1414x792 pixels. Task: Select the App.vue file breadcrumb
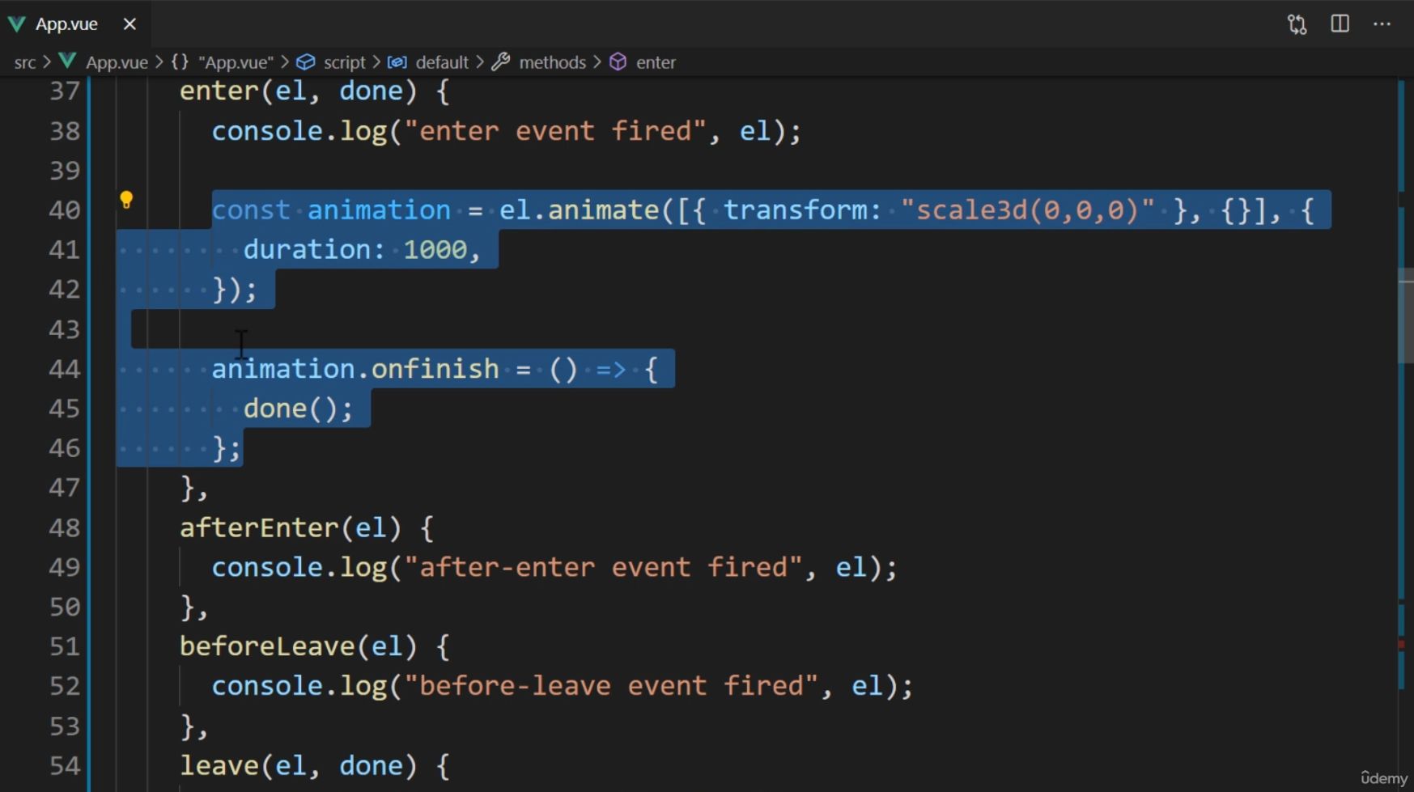(x=117, y=62)
